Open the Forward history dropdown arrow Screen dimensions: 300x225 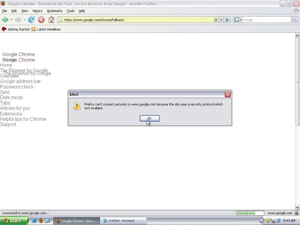pyautogui.click(x=25, y=20)
